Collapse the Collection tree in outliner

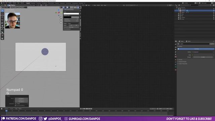coord(177,9)
